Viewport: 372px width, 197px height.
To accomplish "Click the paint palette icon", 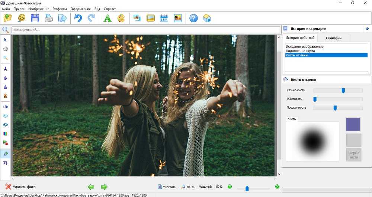I will pyautogui.click(x=121, y=18).
